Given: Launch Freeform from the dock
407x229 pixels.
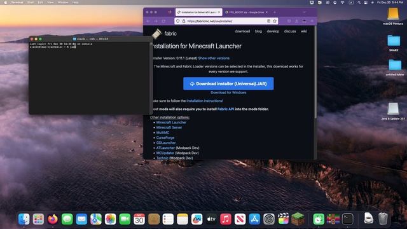Looking at the screenshot, I should click(197, 219).
